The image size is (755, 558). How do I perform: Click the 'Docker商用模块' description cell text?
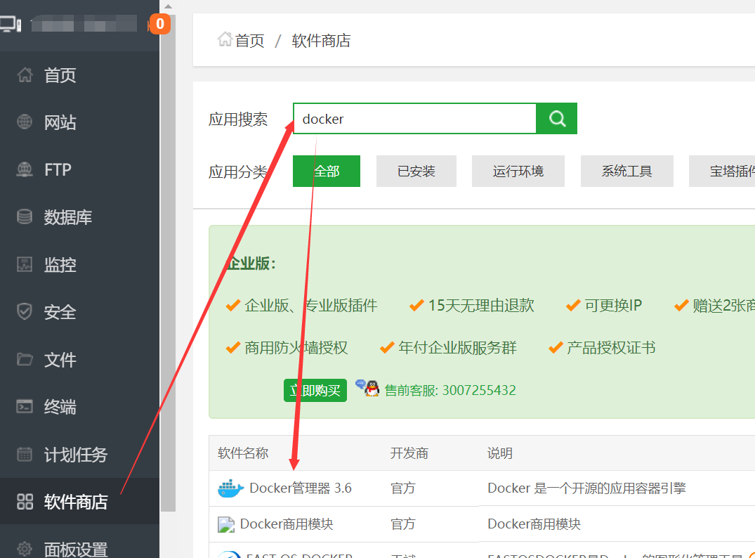pos(534,524)
